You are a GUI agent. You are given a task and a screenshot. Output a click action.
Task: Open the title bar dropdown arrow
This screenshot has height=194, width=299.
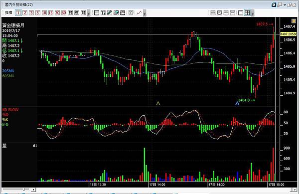(x=285, y=5)
